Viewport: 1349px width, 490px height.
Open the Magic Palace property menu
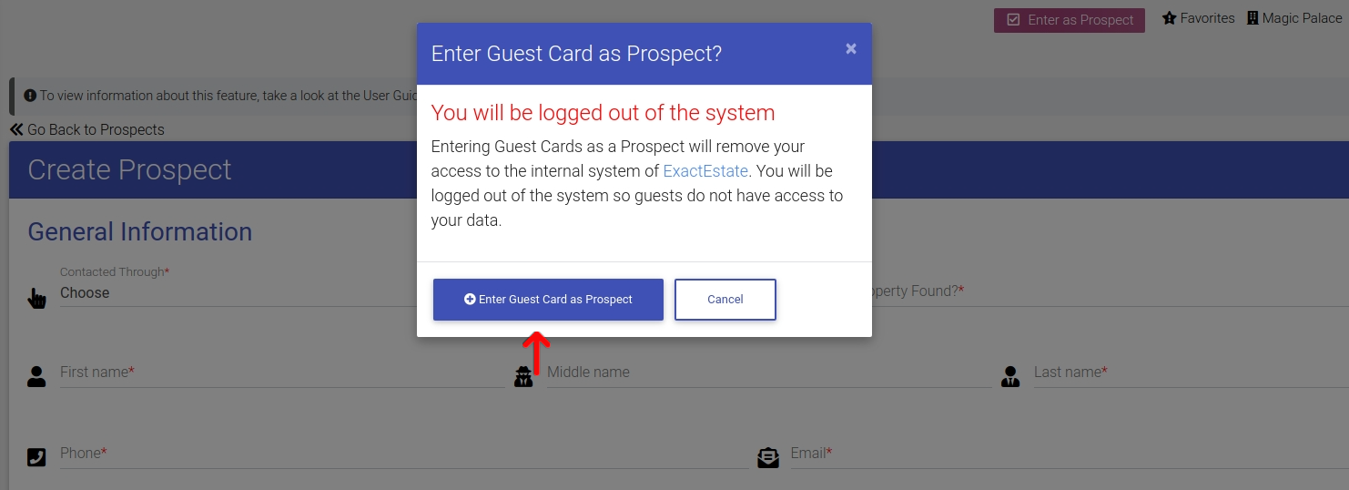click(x=1294, y=18)
